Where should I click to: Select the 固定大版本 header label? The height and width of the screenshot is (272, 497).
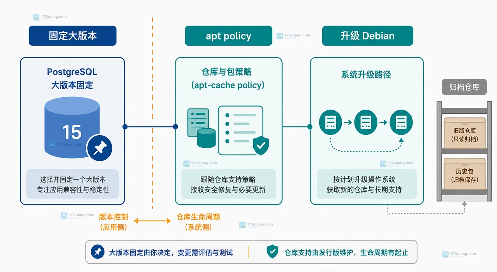coord(73,36)
